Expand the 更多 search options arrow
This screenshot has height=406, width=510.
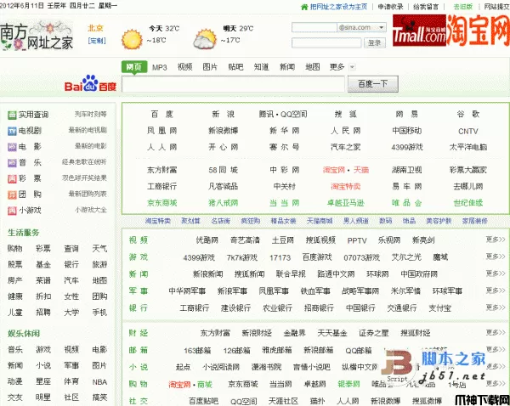coord(352,67)
